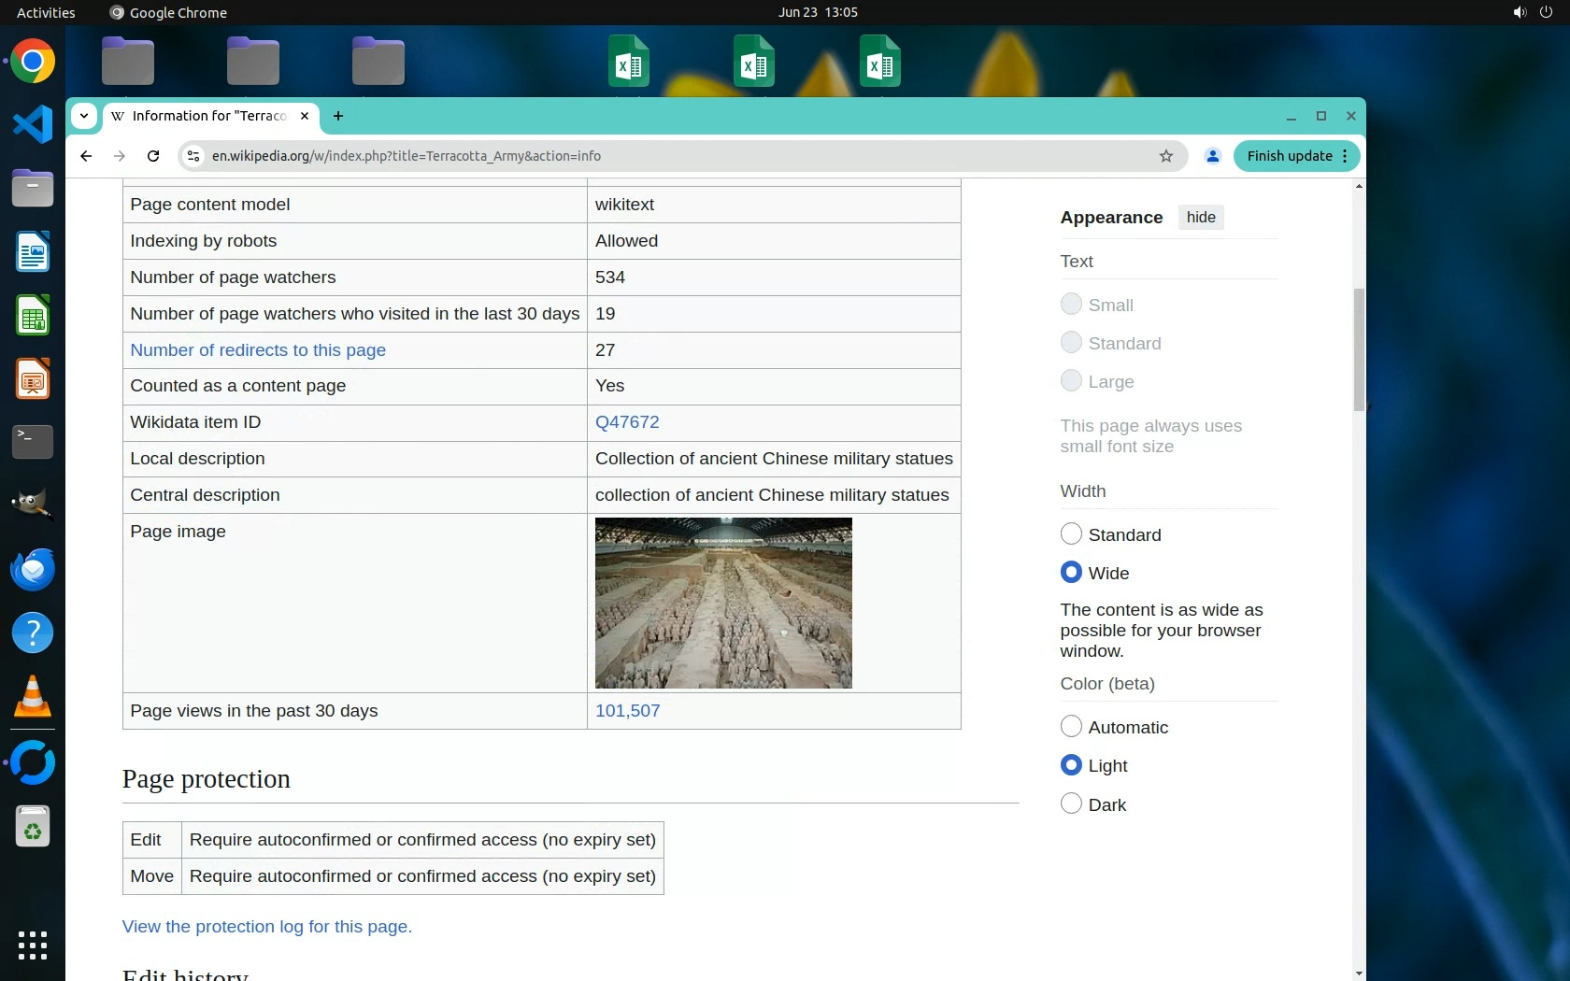Viewport: 1570px width, 981px height.
Task: Switch to the Information for Terracotta tab
Action: point(209,116)
